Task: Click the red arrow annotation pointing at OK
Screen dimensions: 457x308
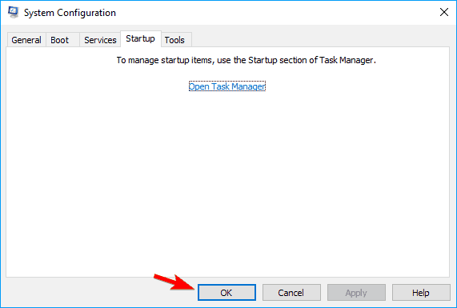Action: 174,282
